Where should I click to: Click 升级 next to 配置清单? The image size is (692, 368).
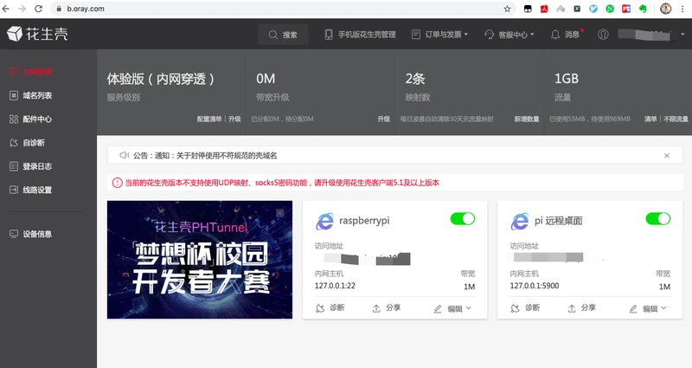point(234,119)
